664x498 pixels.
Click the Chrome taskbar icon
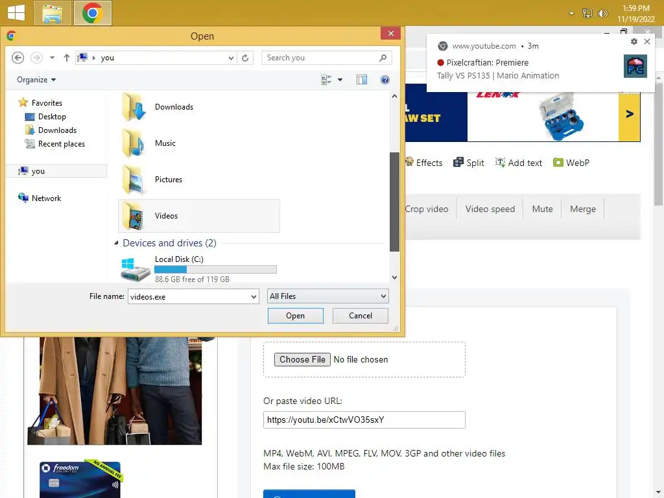click(x=92, y=13)
